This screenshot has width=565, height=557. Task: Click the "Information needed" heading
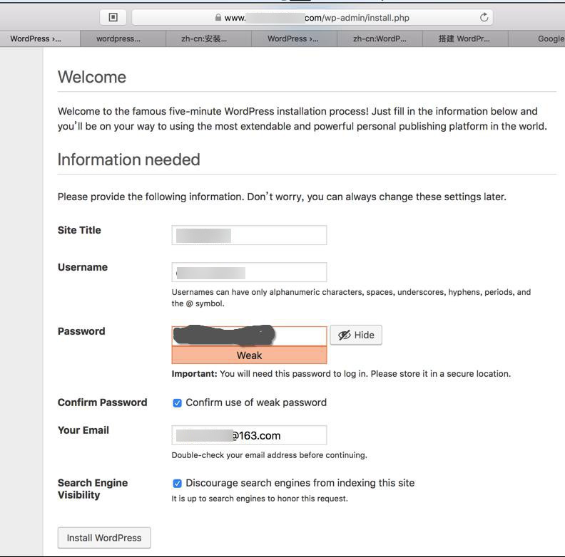(128, 160)
